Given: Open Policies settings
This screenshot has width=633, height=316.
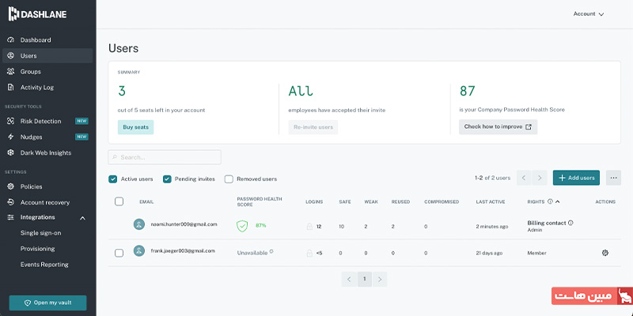Looking at the screenshot, I should pyautogui.click(x=31, y=186).
